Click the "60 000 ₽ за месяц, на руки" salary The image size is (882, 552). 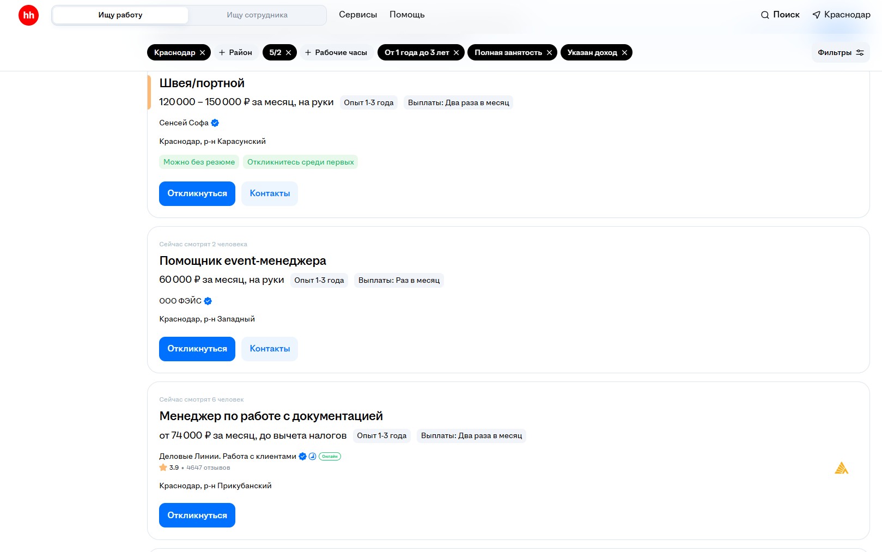pyautogui.click(x=222, y=280)
